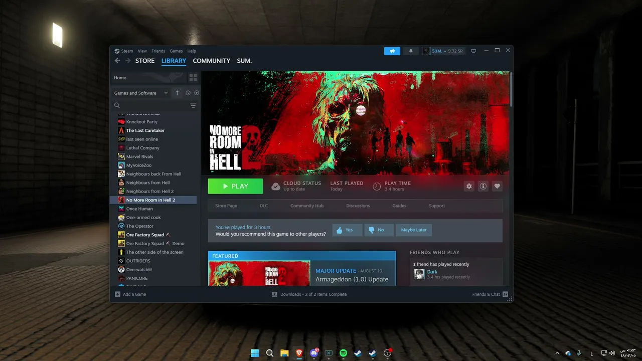This screenshot has width=642, height=361.
Task: Open Discord from the taskbar
Action: (314, 353)
